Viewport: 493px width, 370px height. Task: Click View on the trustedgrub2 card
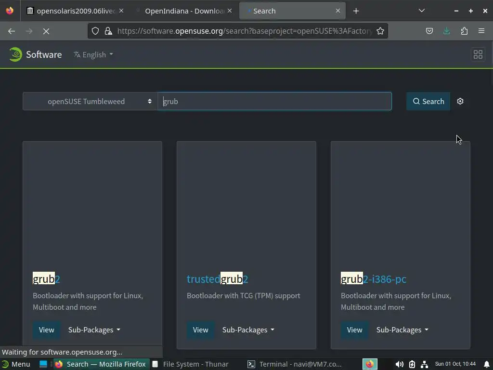pyautogui.click(x=201, y=330)
